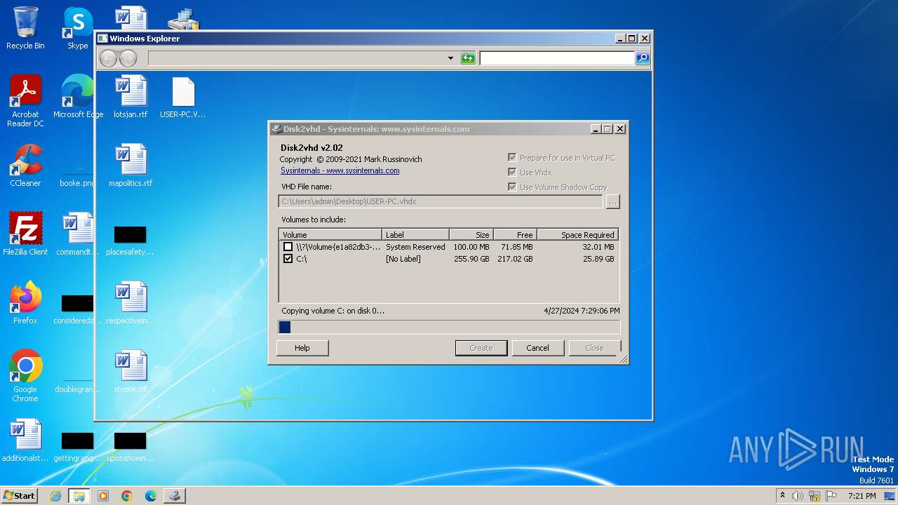Screen dimensions: 898x505
Task: Open the Start menu
Action: coord(19,496)
